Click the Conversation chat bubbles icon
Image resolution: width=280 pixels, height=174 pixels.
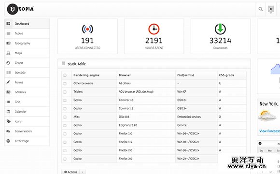coord(8,131)
